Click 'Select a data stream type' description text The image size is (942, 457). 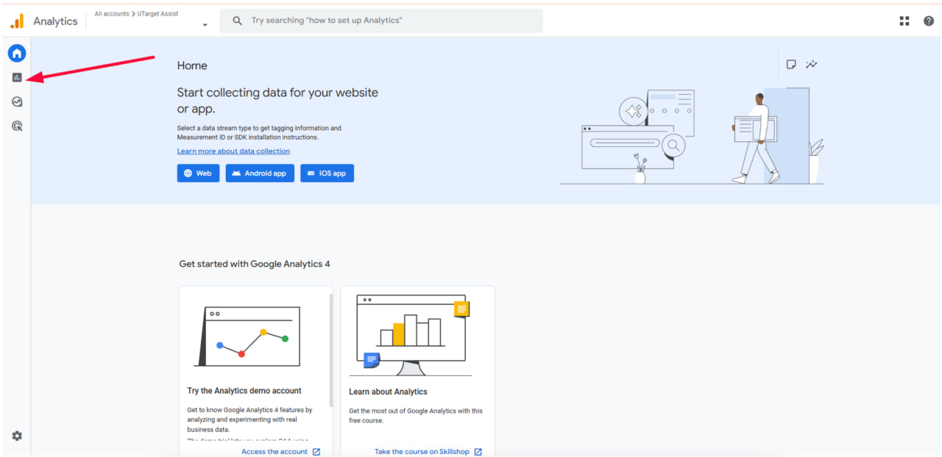click(259, 132)
